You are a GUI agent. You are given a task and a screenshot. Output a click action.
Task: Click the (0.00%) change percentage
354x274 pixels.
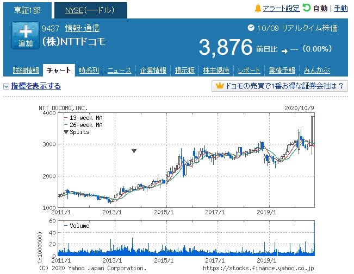pyautogui.click(x=317, y=49)
